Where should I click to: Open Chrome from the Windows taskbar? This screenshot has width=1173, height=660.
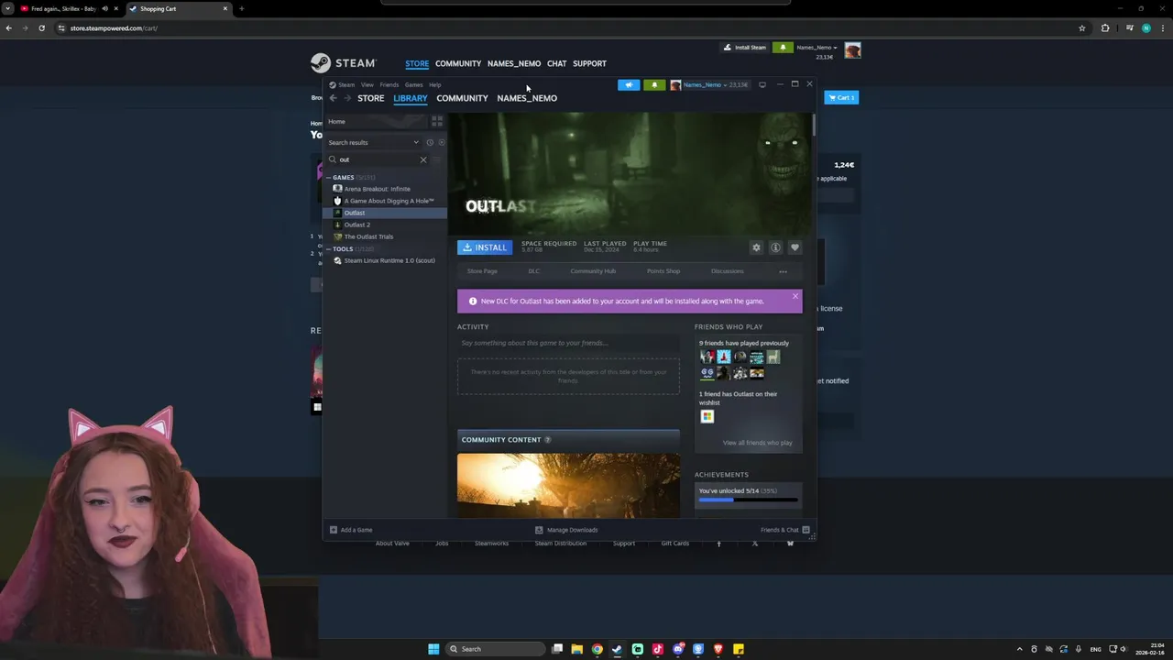click(597, 649)
